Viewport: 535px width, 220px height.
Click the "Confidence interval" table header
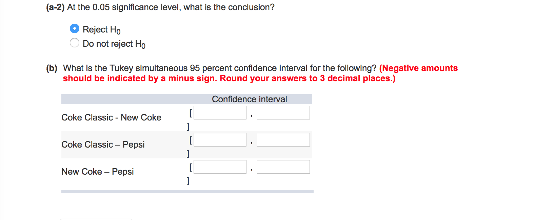[249, 99]
